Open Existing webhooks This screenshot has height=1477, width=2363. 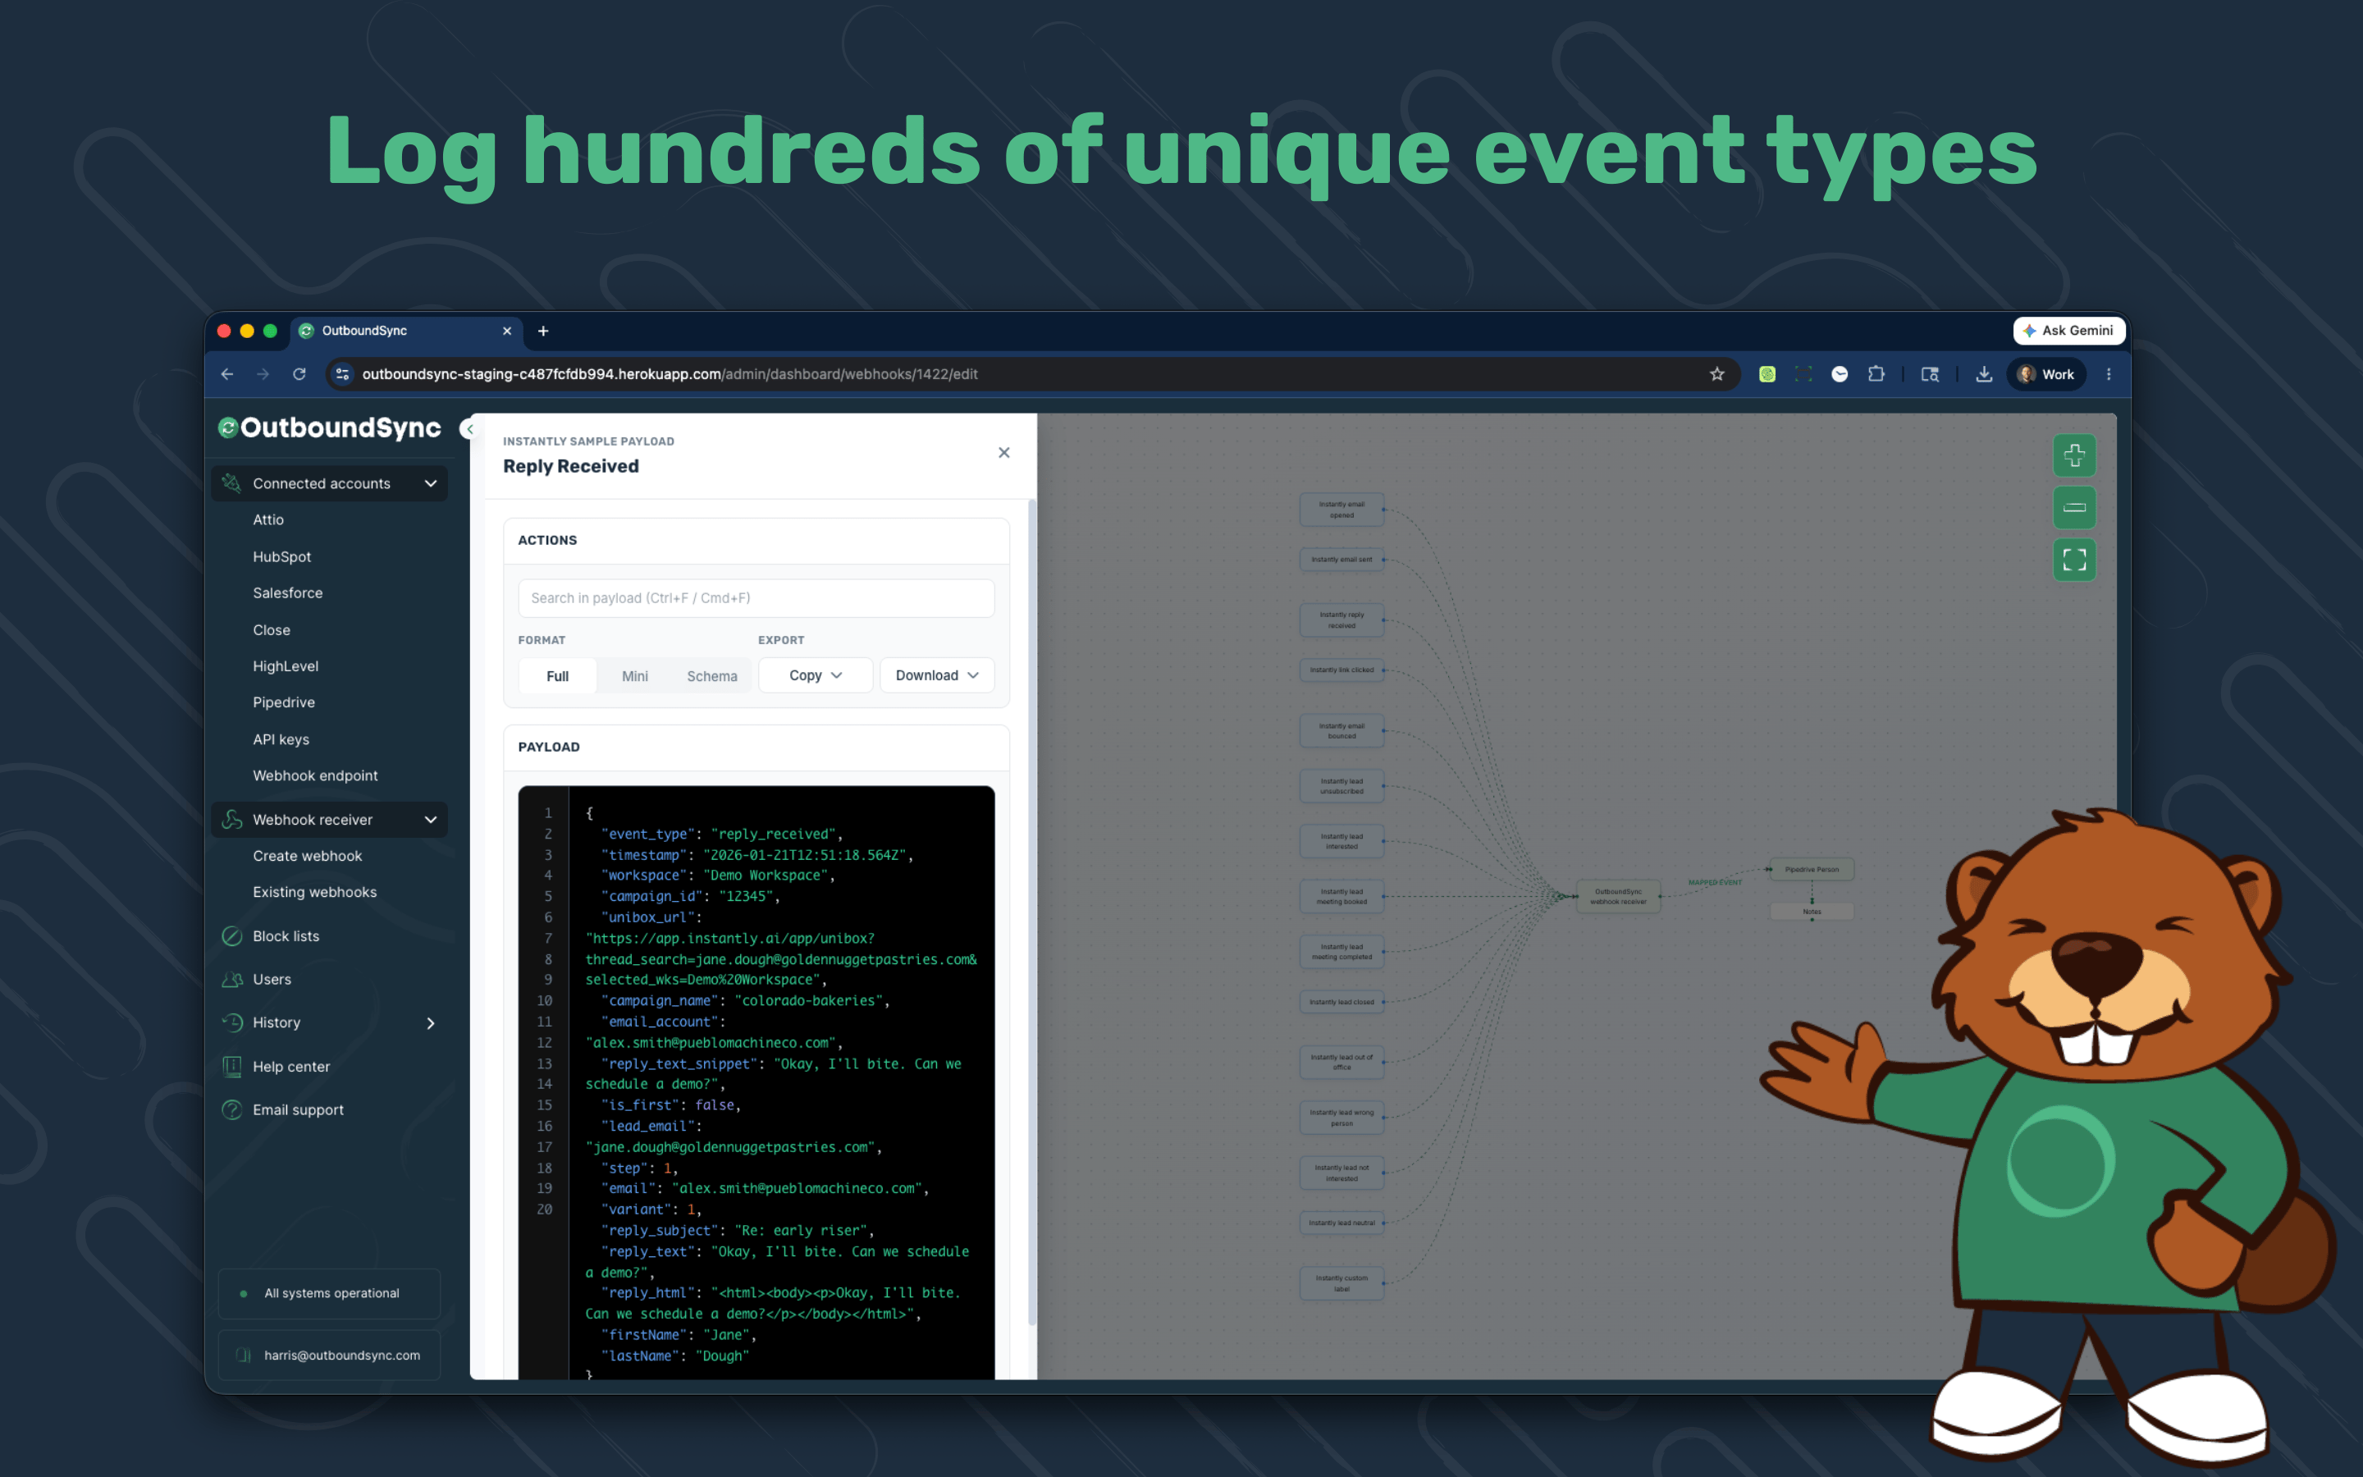click(314, 892)
